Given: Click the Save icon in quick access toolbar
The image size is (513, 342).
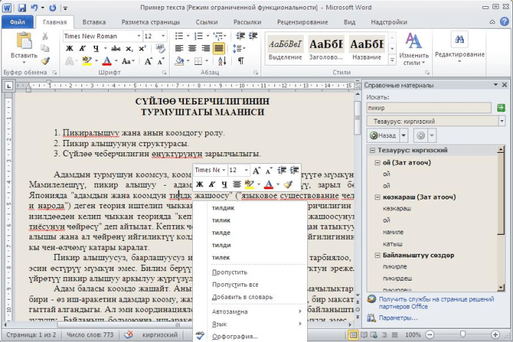Looking at the screenshot, I should pos(22,8).
